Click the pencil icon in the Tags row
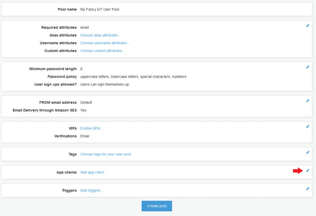The width and height of the screenshot is (316, 216). coord(307,152)
